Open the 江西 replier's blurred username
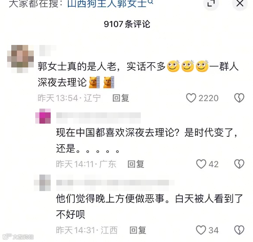Viewport: 253px width, 242px height. point(115,183)
